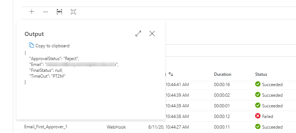The height and width of the screenshot is (133, 296).
Task: Fit pipeline canvas to screen
Action: 73,12
